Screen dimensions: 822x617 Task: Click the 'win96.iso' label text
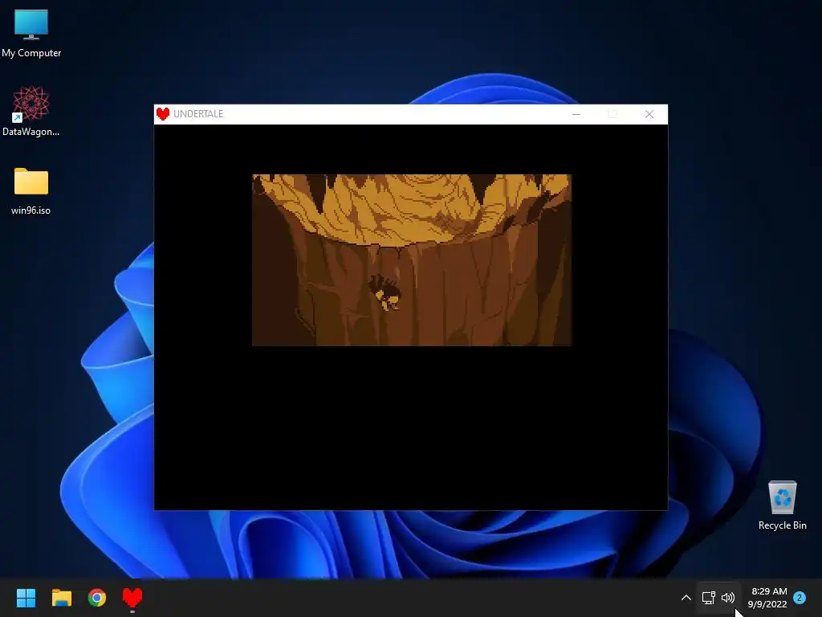[x=31, y=210]
